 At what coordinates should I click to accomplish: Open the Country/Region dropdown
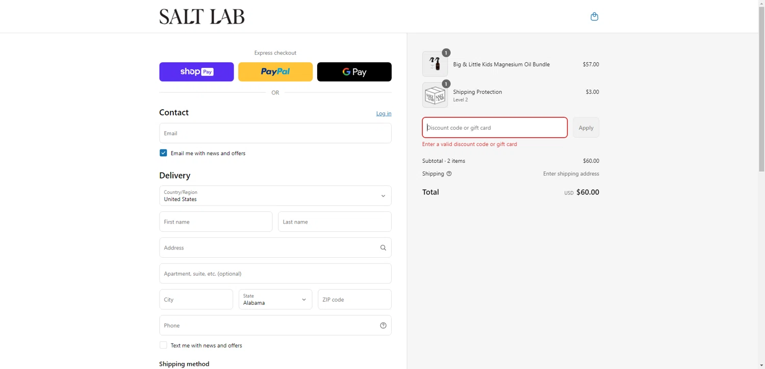click(275, 195)
